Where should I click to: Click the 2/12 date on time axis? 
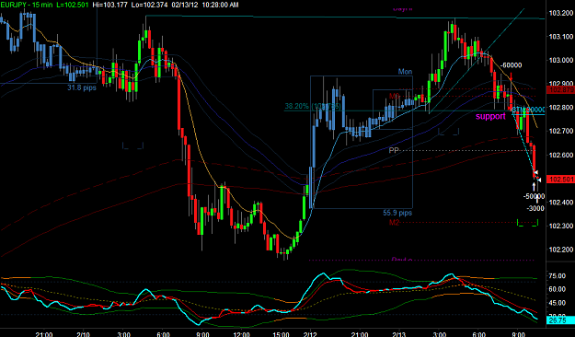tap(310, 334)
